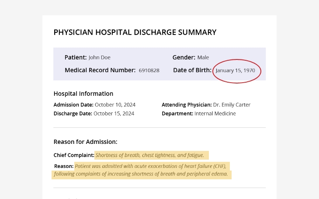Select the discharge date October 15, 2024
Viewport: 319px width, 199px height.
pyautogui.click(x=114, y=114)
